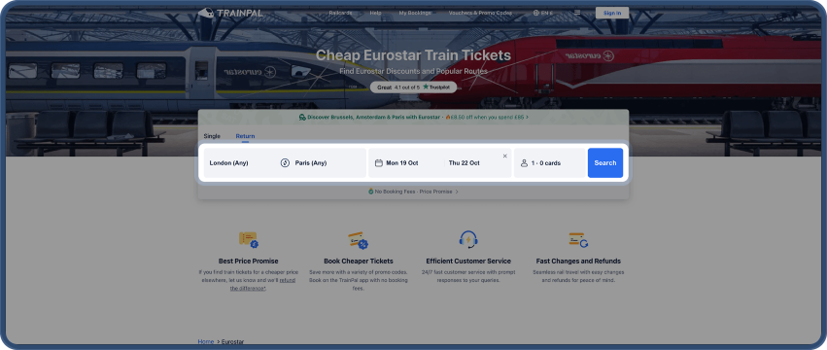This screenshot has width=827, height=350.
Task: Open No Booking Fees · Price Promise link
Action: click(x=414, y=192)
